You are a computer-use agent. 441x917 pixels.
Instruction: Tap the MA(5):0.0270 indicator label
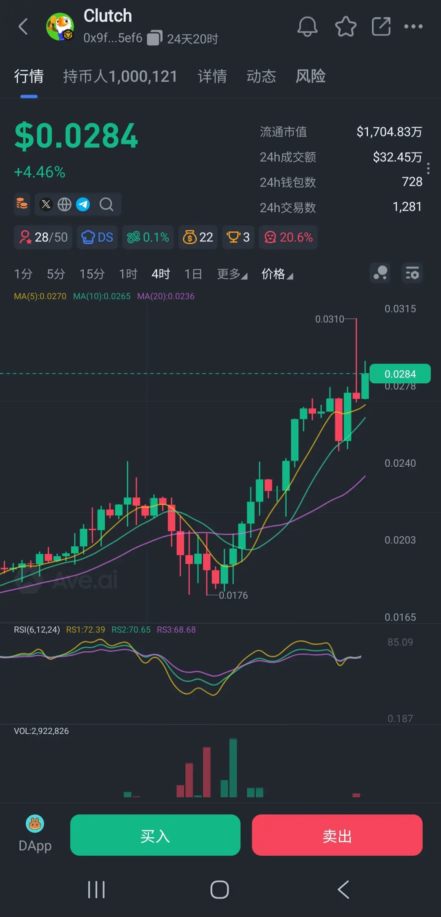[40, 296]
